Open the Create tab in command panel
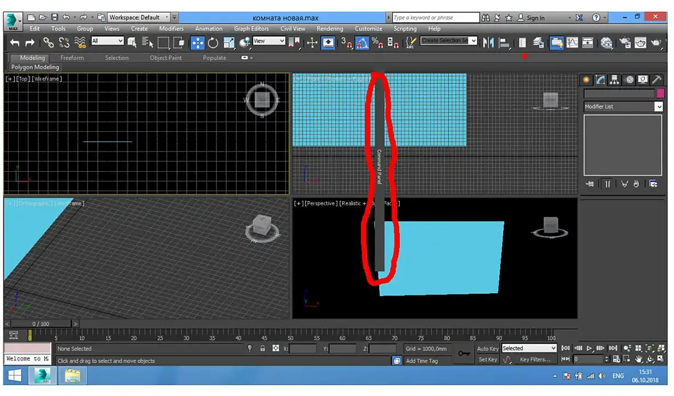Image resolution: width=674 pixels, height=396 pixels. pyautogui.click(x=586, y=80)
